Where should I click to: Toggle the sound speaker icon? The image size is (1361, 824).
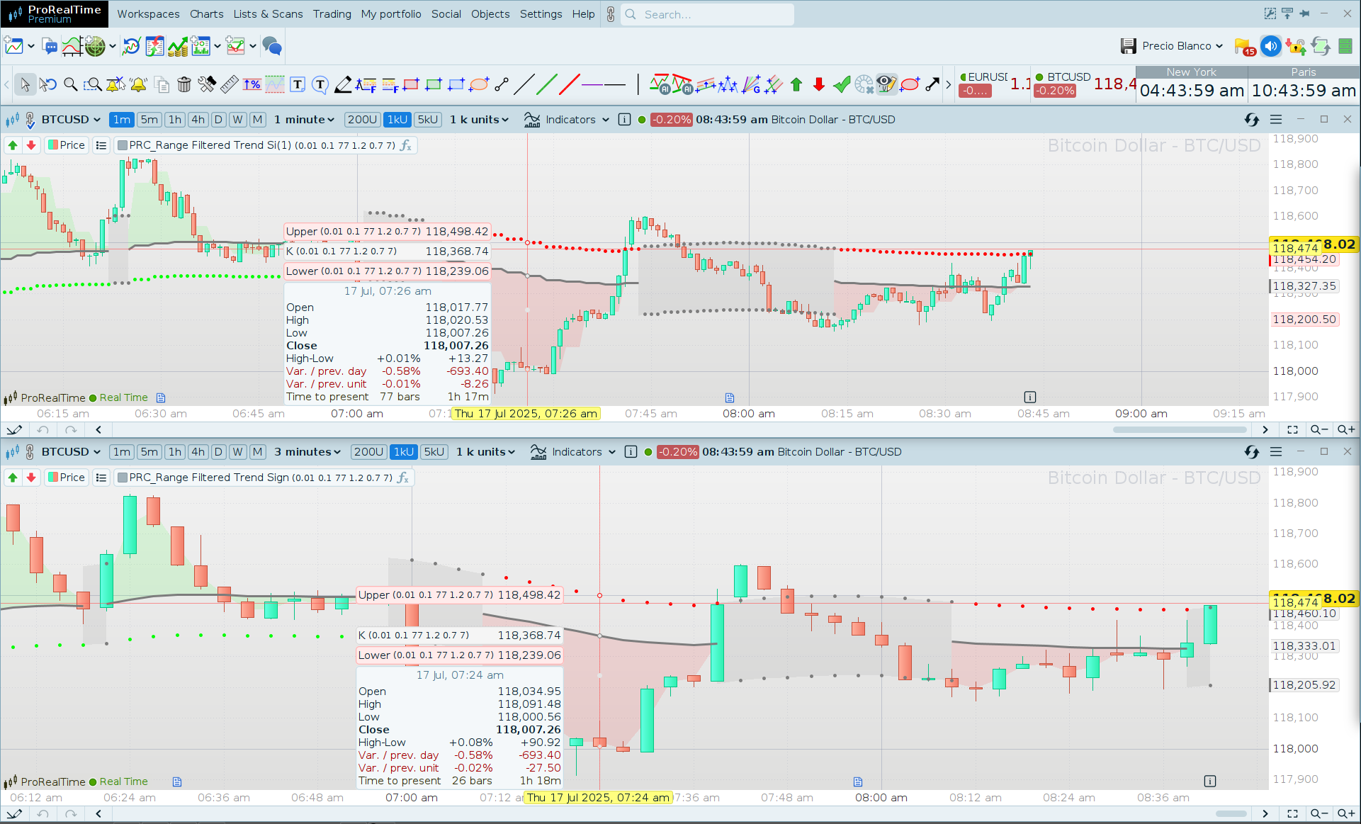pyautogui.click(x=1271, y=46)
